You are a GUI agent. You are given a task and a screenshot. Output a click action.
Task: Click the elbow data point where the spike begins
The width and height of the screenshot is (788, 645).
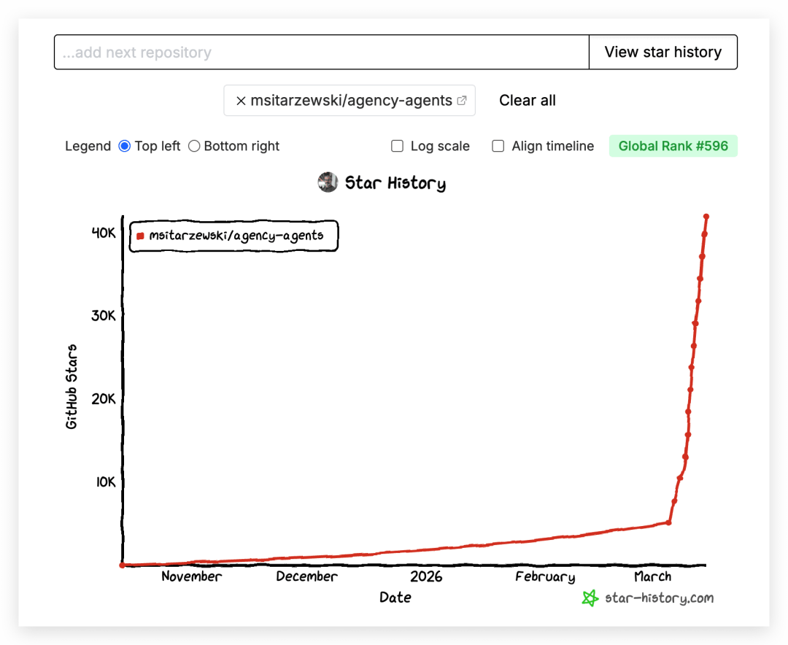click(x=668, y=522)
